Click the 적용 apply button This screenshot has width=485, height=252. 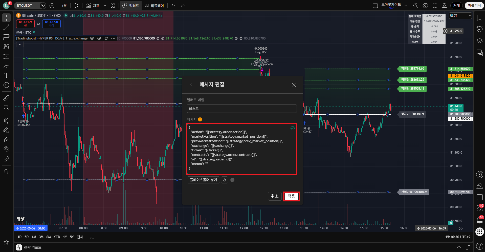tap(291, 196)
